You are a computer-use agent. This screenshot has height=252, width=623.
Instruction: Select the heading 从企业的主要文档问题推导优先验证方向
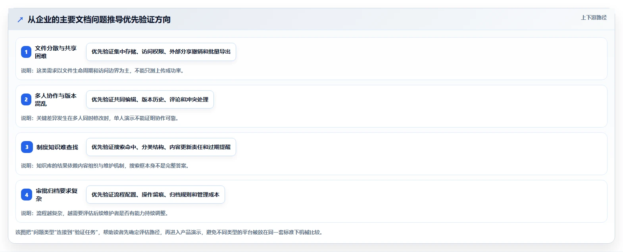pos(99,19)
